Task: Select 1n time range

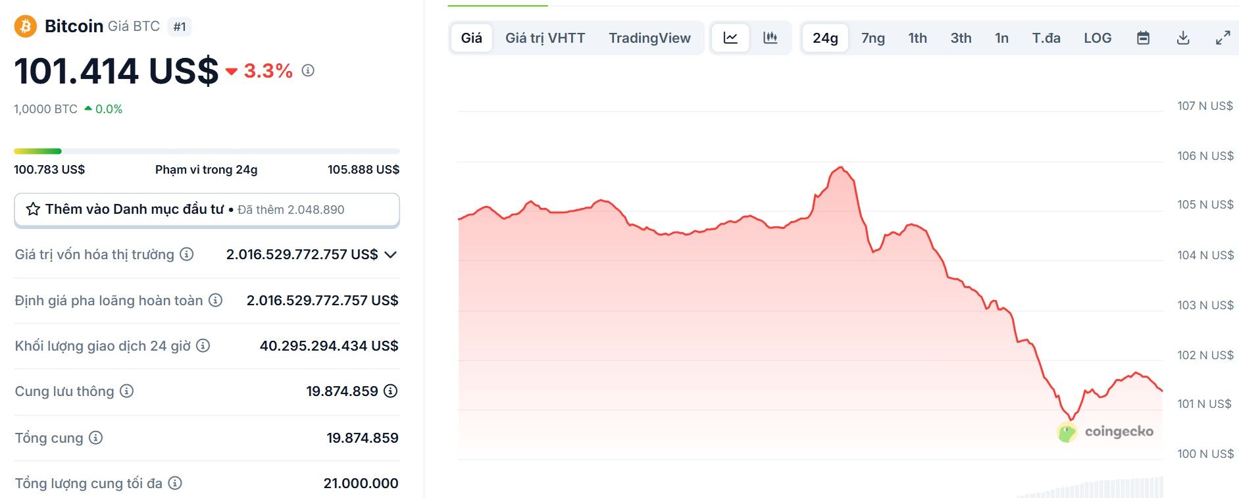Action: [x=1002, y=37]
